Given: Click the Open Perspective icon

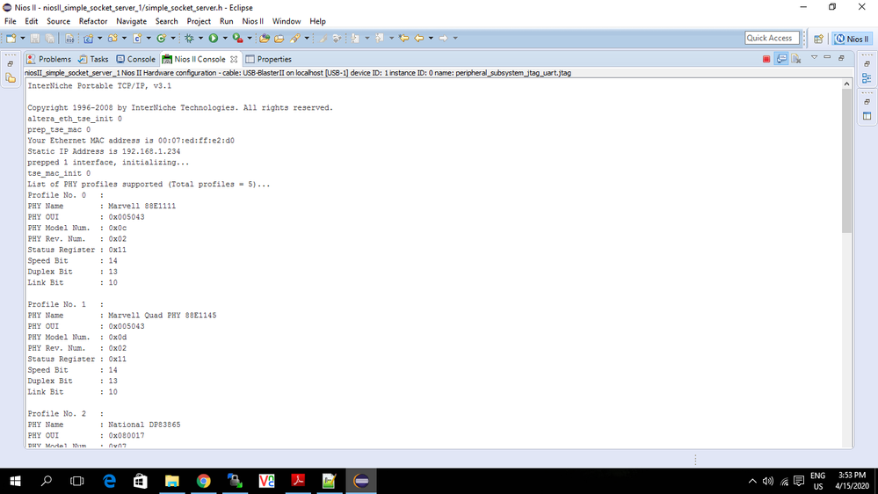Looking at the screenshot, I should tap(818, 39).
